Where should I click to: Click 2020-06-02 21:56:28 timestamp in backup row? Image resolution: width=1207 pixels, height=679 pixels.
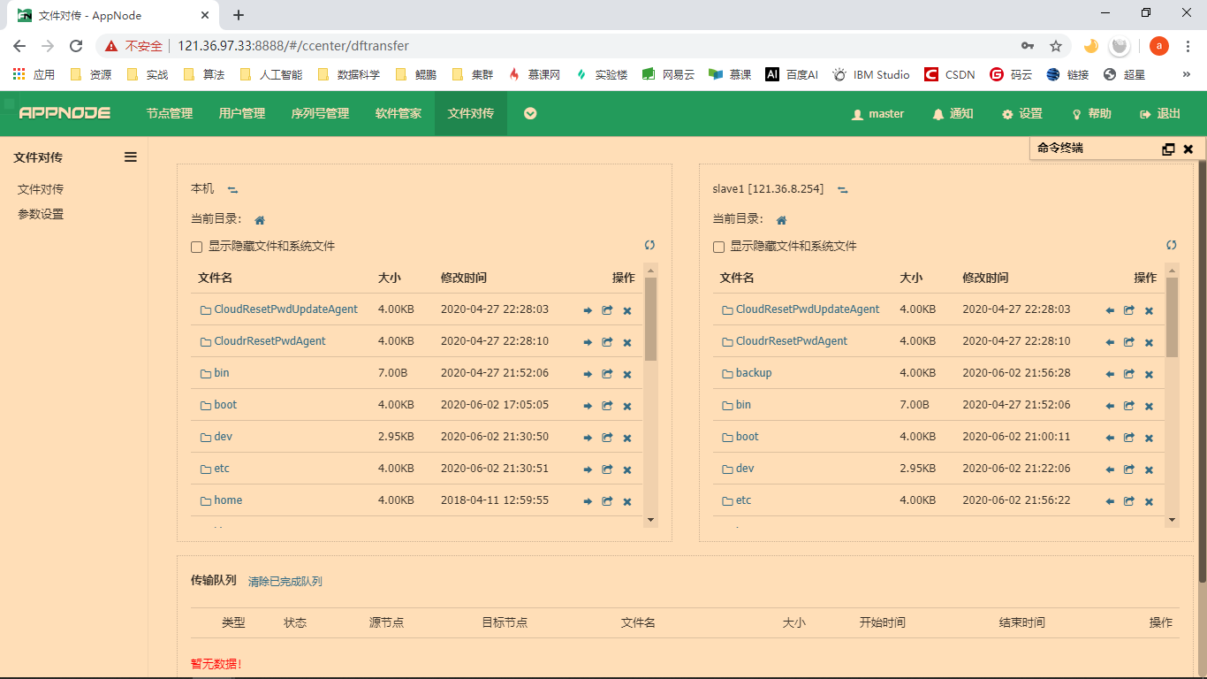tap(1016, 373)
